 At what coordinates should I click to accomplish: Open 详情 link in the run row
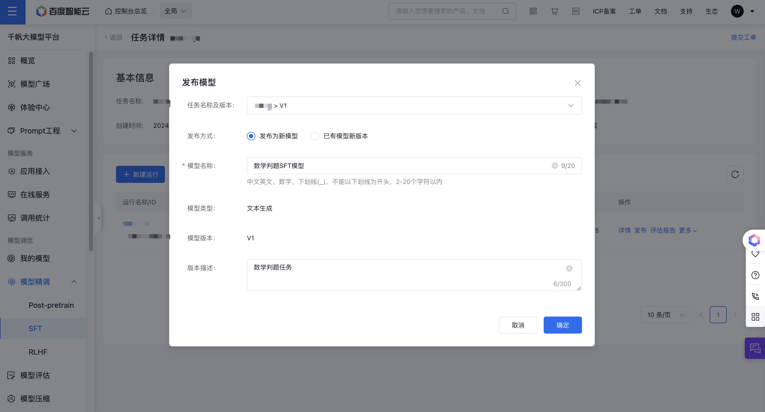[x=624, y=230]
